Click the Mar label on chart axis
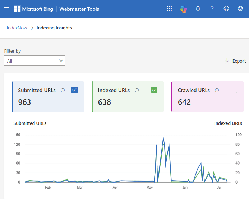Screen dimensions: 249x199 pos(80,188)
